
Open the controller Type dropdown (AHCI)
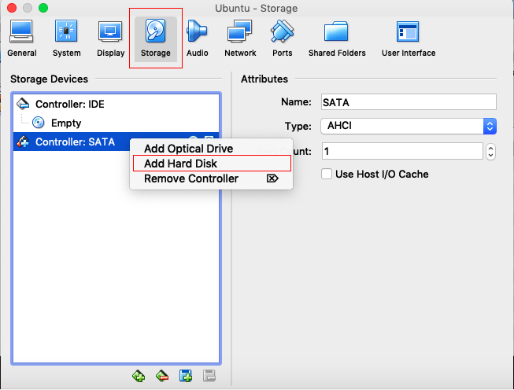coord(409,126)
